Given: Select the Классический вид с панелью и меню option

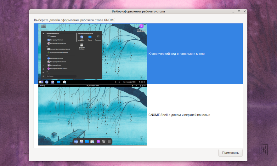Looking at the screenshot, I should (176, 54).
